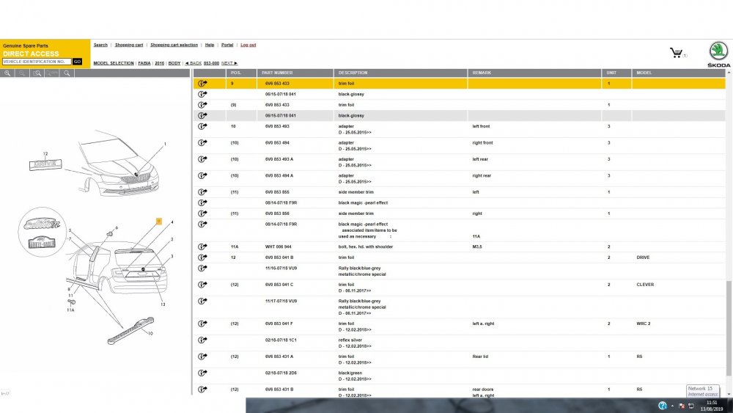The height and width of the screenshot is (413, 733).
Task: Click the zoom out magnifier icon
Action: tap(22, 73)
